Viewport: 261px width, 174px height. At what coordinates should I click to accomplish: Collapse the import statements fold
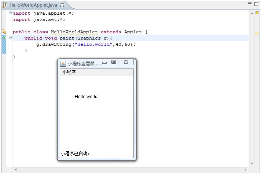point(11,13)
